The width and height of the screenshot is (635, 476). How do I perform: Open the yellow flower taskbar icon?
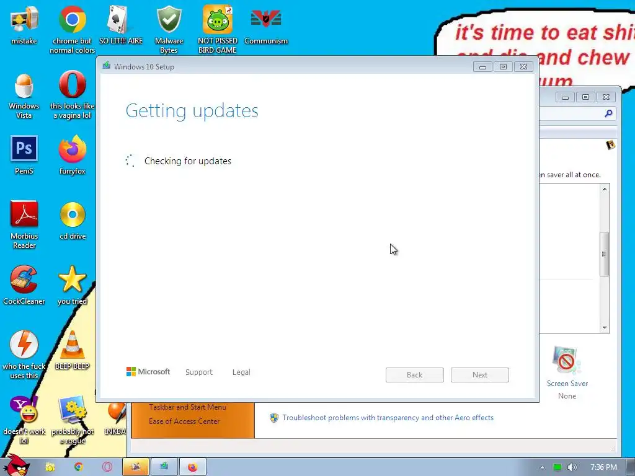[50, 467]
